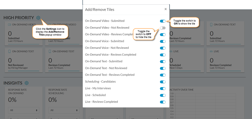Click 'ACTIVITY OVER TIME' chart title
Viewport: 252px width, 119px height.
click(x=182, y=90)
